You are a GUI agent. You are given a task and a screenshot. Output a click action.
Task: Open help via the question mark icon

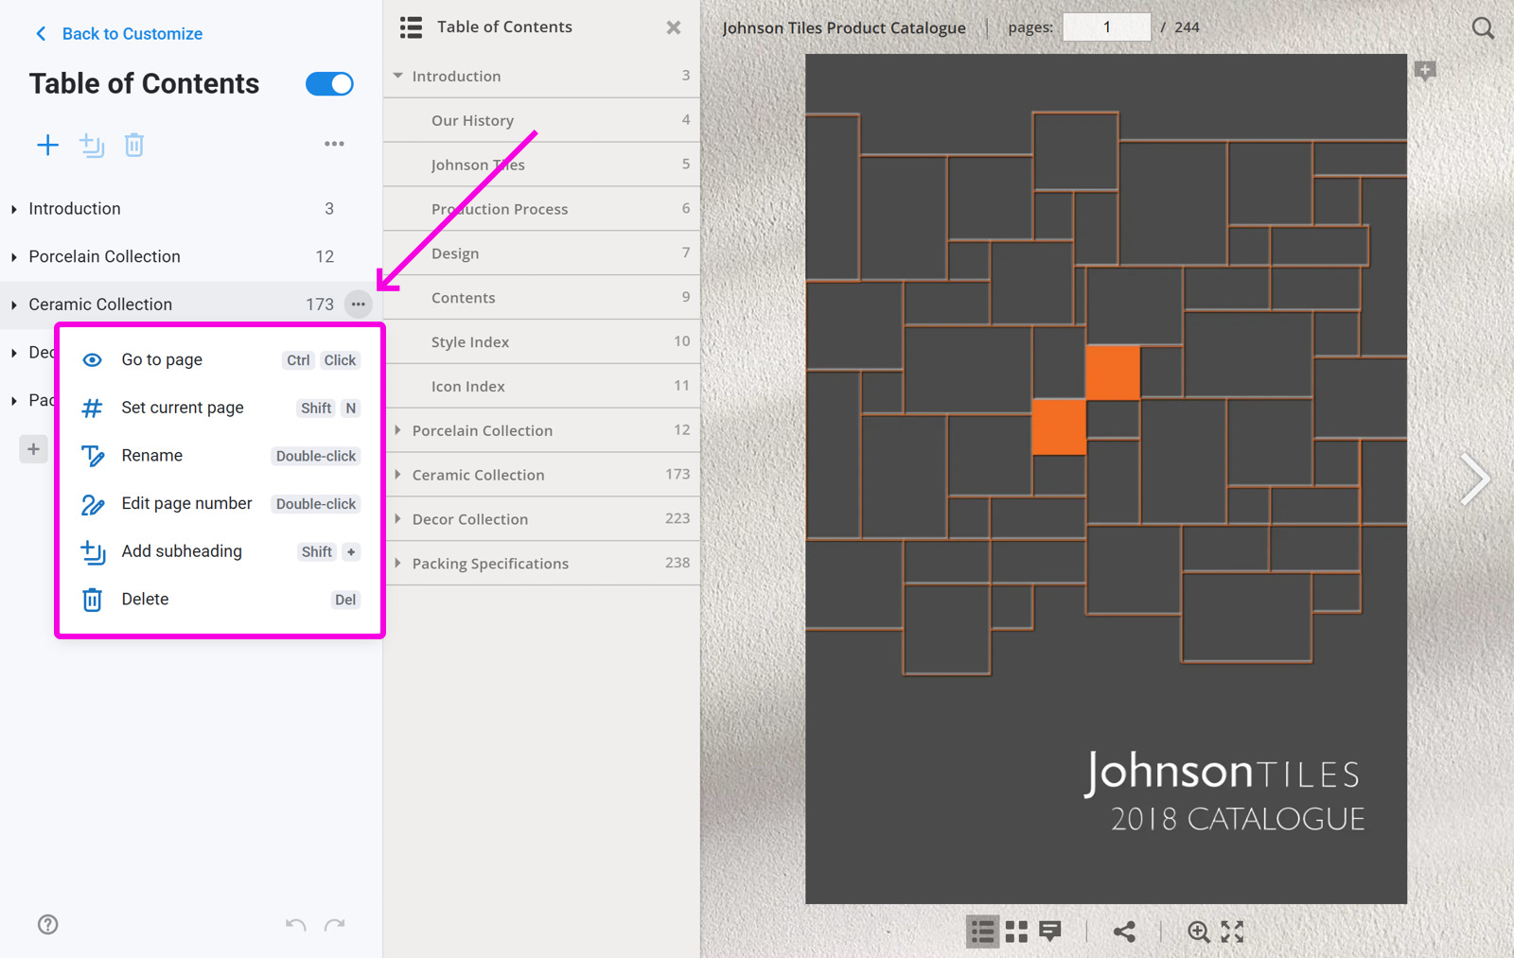(47, 924)
